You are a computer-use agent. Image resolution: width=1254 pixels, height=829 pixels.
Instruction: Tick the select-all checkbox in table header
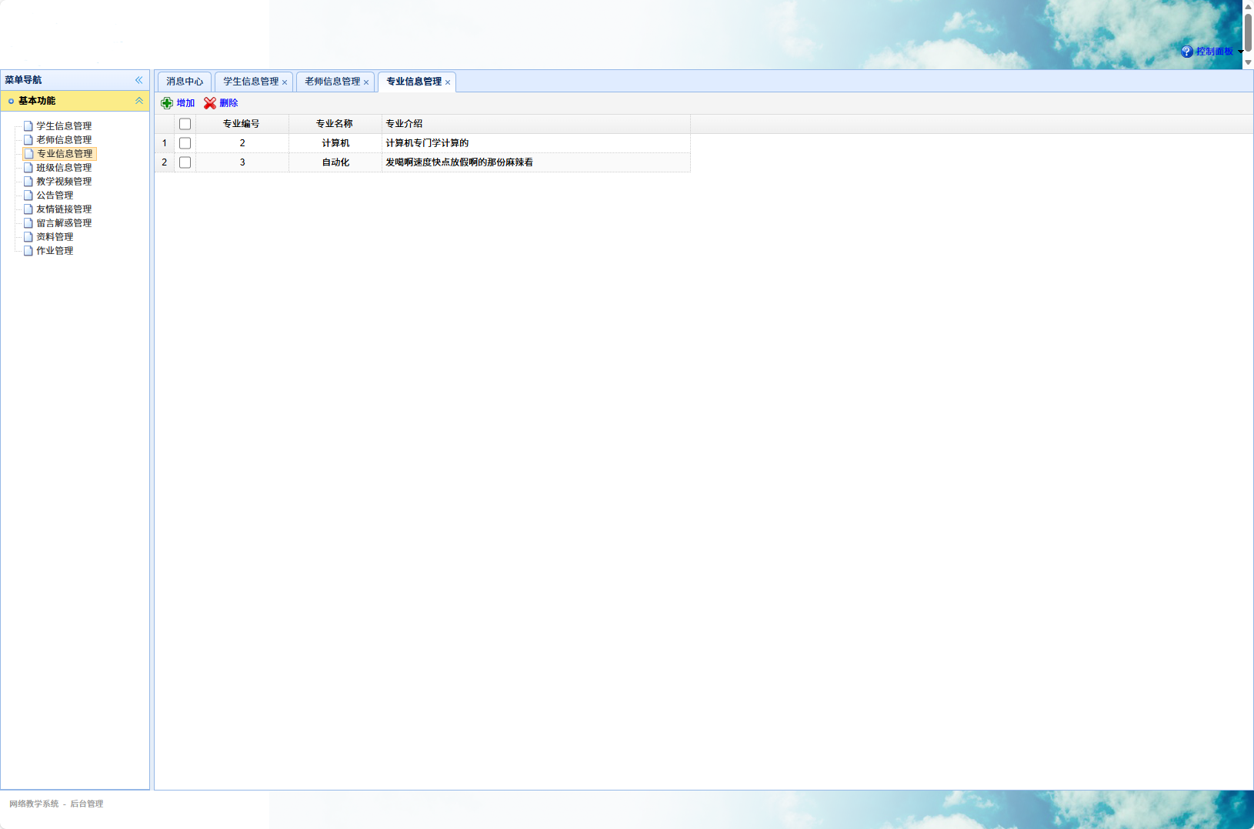point(185,124)
